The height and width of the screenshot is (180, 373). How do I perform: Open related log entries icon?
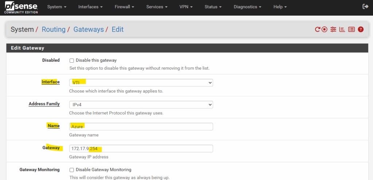coord(352,30)
